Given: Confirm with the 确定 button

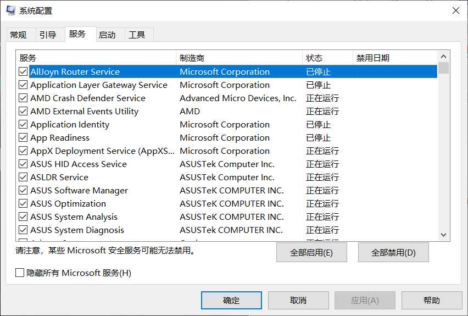Looking at the screenshot, I should click(231, 300).
